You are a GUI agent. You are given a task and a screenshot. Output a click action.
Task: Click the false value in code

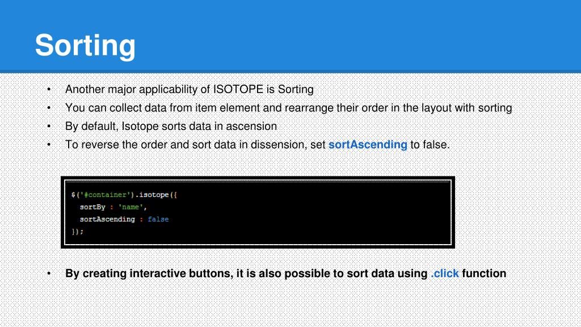(158, 219)
